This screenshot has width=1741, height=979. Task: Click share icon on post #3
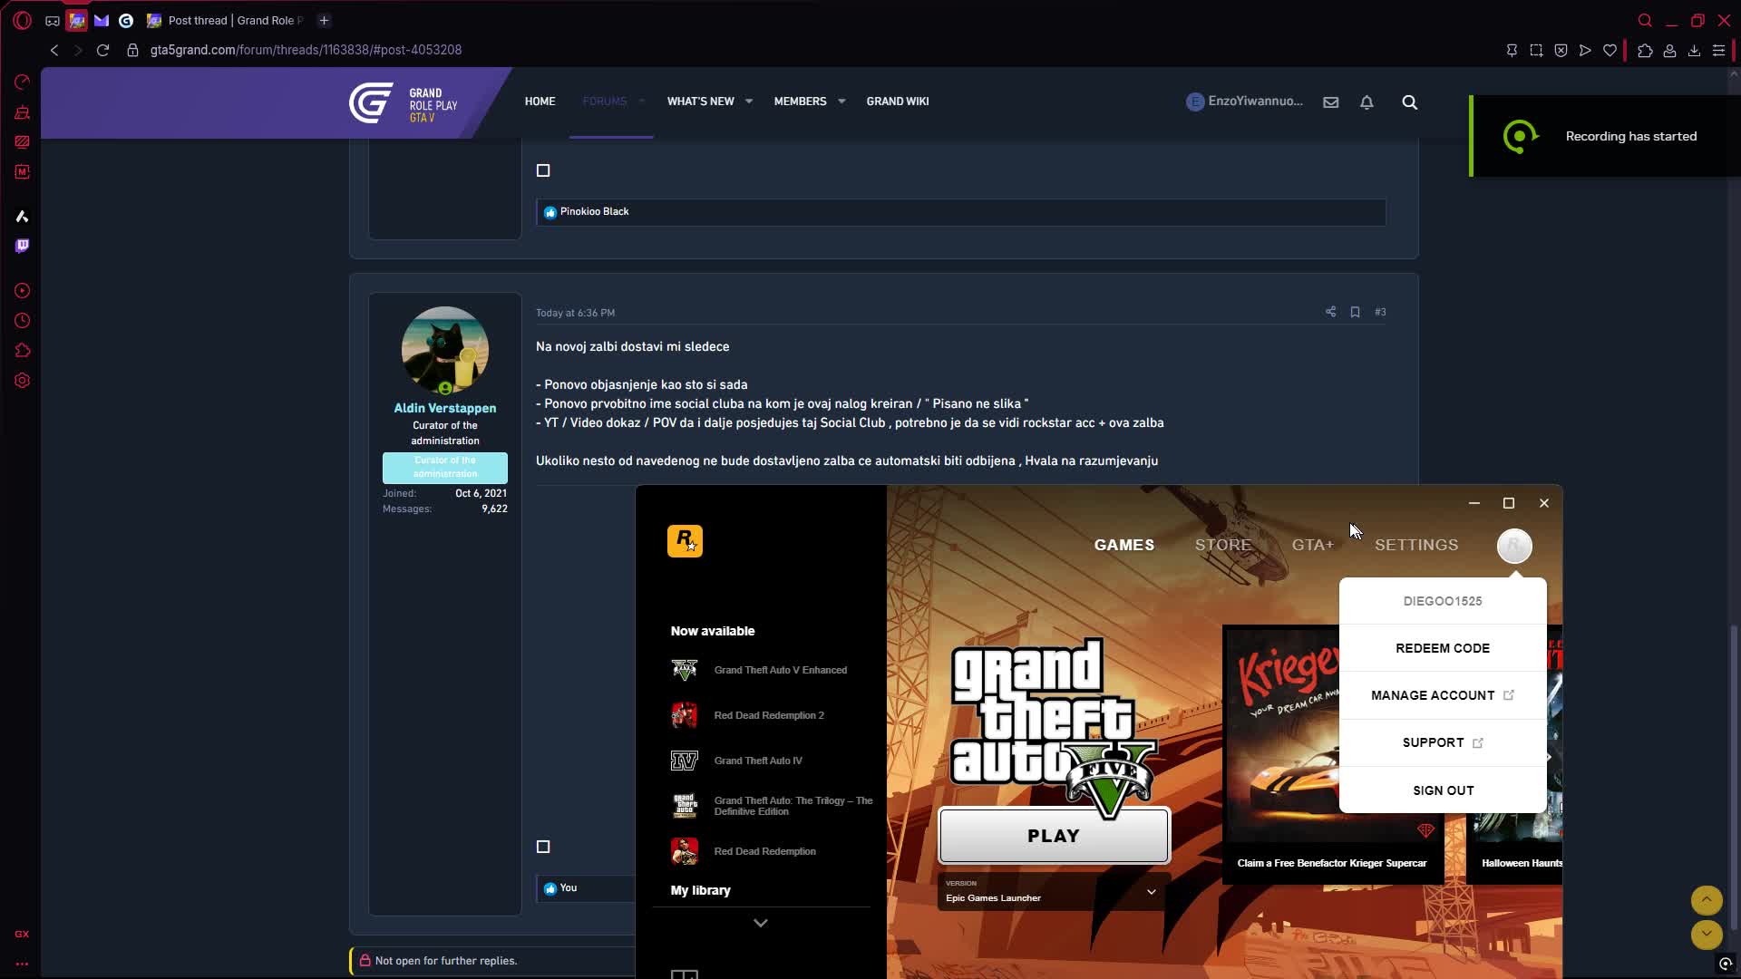(1330, 312)
